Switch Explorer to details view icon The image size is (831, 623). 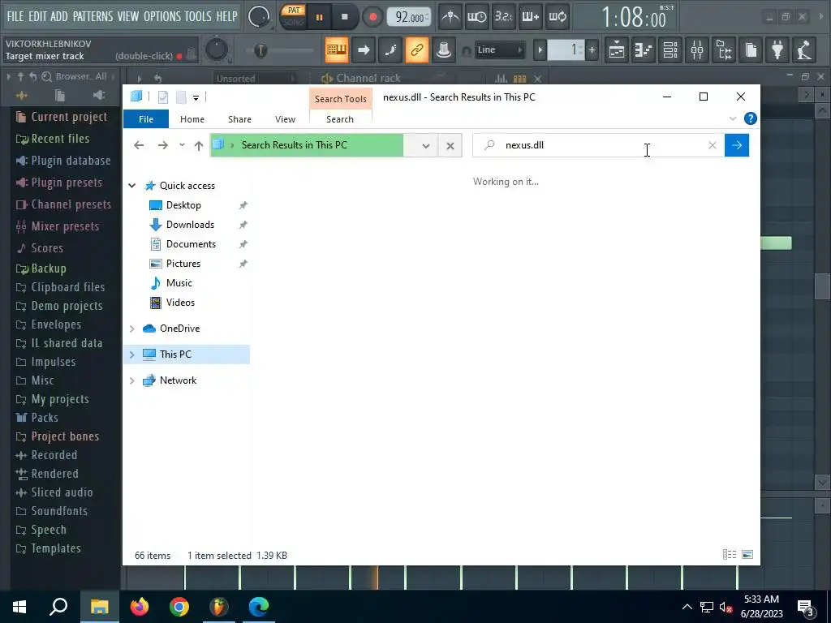(730, 555)
